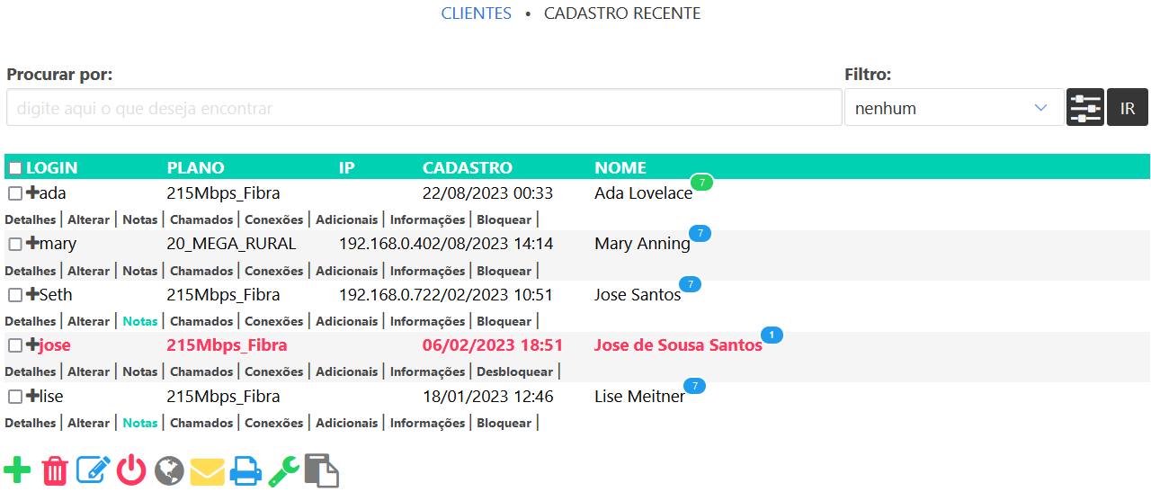Image resolution: width=1151 pixels, height=501 pixels.
Task: Open Conexões for Ada Lovelace
Action: point(274,219)
